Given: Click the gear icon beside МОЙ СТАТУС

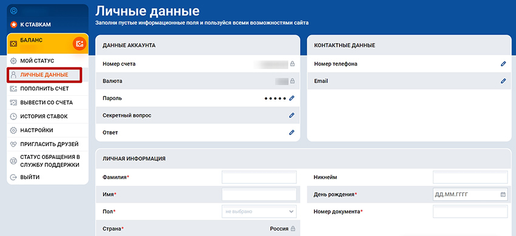Looking at the screenshot, I should (x=13, y=61).
